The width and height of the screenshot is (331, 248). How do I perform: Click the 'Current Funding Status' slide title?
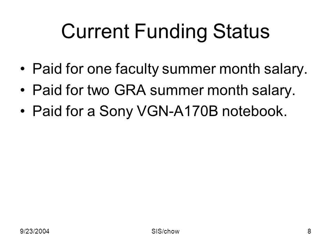(165, 32)
